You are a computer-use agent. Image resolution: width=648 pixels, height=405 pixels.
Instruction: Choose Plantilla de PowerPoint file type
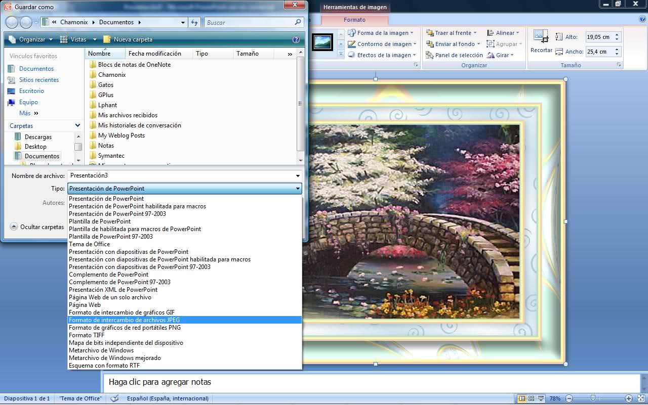point(185,221)
